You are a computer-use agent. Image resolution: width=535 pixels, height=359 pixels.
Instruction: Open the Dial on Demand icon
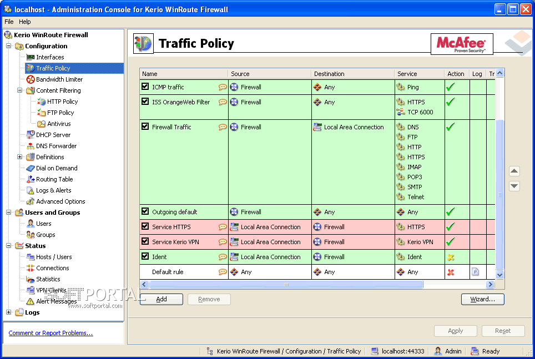coord(31,168)
